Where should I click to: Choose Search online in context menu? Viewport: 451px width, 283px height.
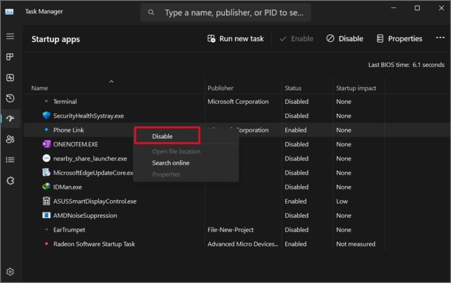(170, 163)
